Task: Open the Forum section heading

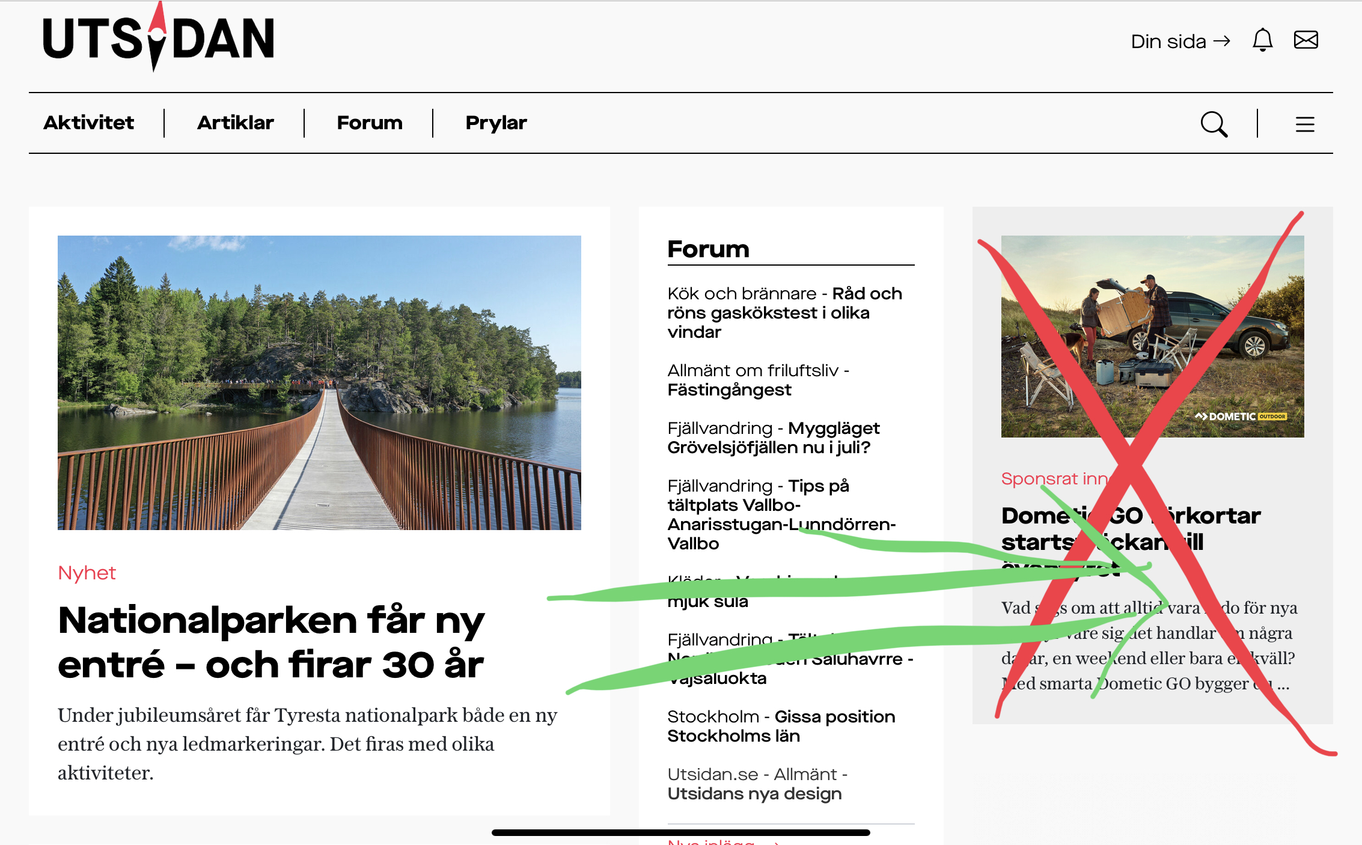Action: (708, 249)
